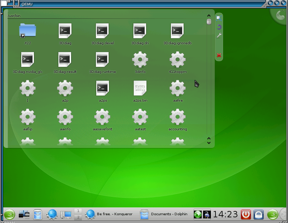Open the device notifier icon in the panel
288x223 pixels.
[24, 215]
